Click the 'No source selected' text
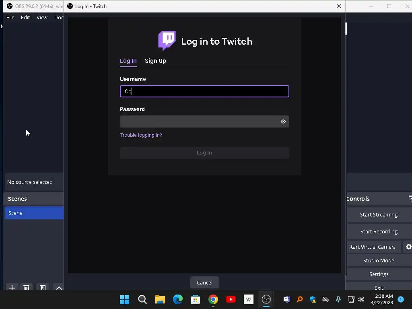 (30, 182)
